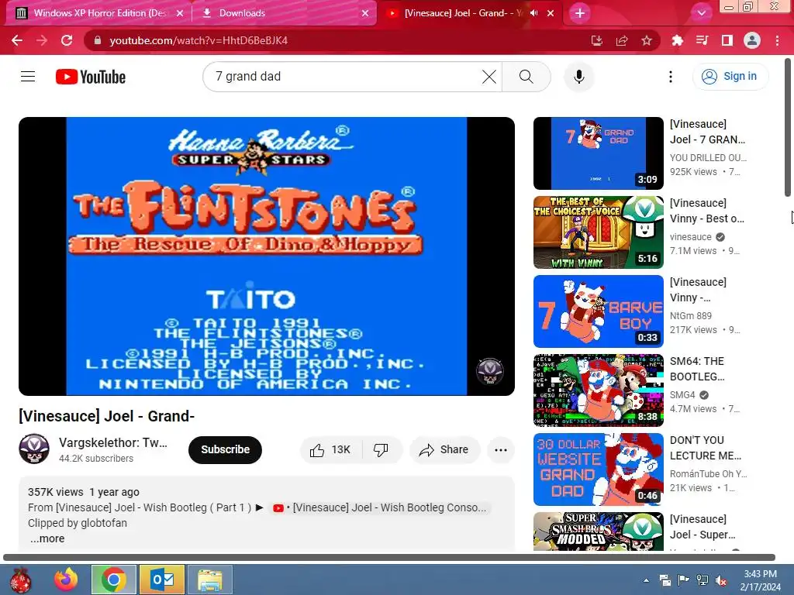Open File Explorer from the taskbar
The width and height of the screenshot is (794, 595).
(x=210, y=580)
